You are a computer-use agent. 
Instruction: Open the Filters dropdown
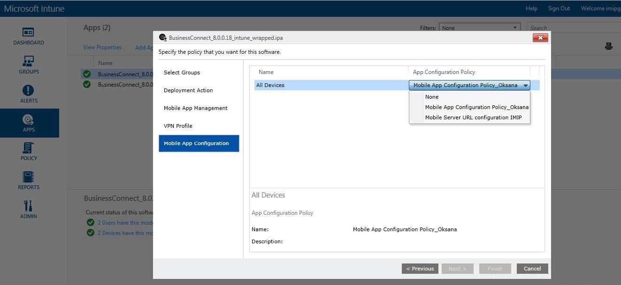click(x=479, y=28)
